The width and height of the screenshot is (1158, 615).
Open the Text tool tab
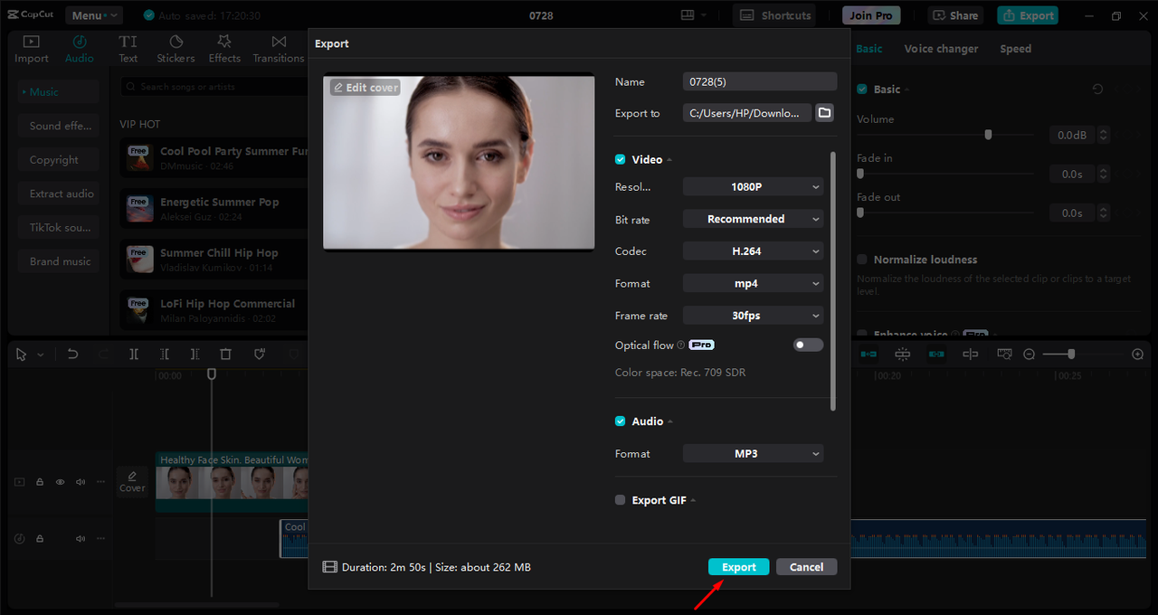(128, 49)
